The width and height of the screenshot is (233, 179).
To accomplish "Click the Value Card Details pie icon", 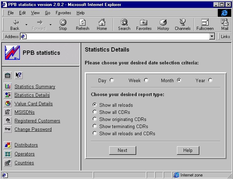I will (7, 103).
